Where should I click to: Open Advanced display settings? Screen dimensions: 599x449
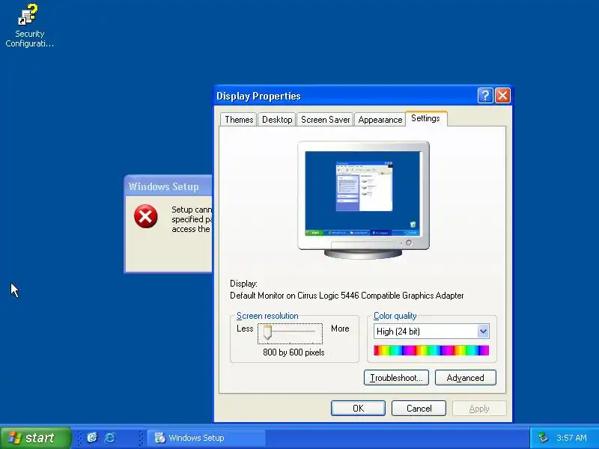[x=465, y=378]
